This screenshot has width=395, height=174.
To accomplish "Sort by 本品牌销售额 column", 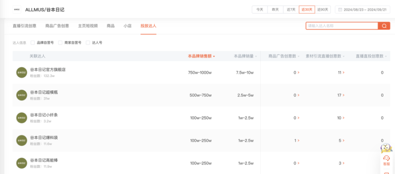I will tap(201, 56).
